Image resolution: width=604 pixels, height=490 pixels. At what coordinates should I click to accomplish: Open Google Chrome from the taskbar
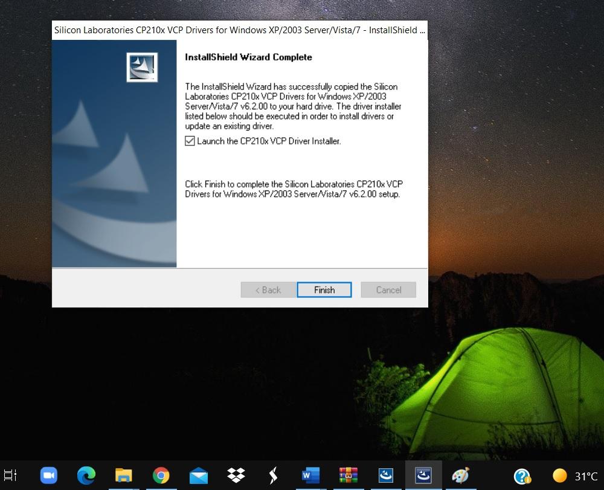(161, 475)
